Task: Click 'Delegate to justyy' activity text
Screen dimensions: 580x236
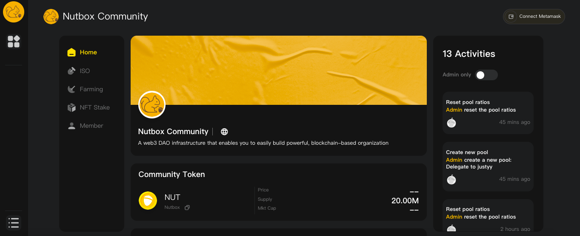Action: [x=469, y=167]
